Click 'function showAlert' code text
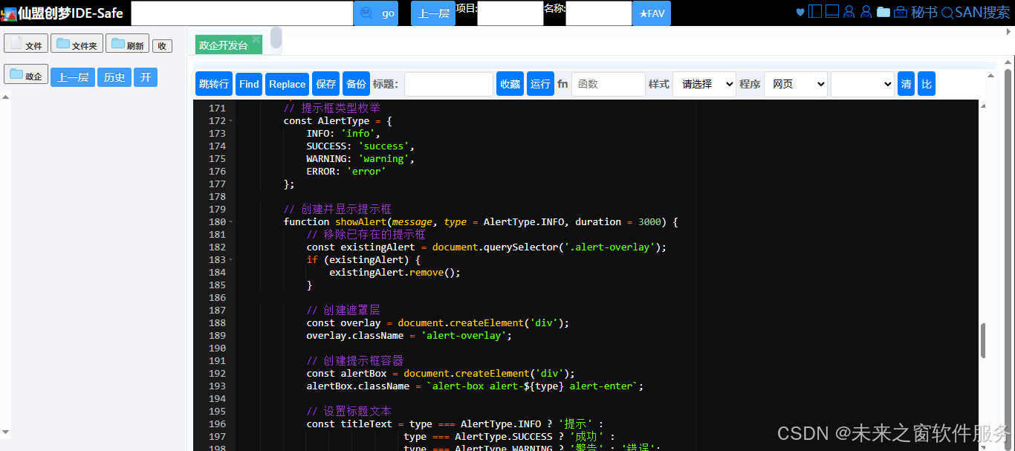Image resolution: width=1015 pixels, height=451 pixels. (x=334, y=221)
